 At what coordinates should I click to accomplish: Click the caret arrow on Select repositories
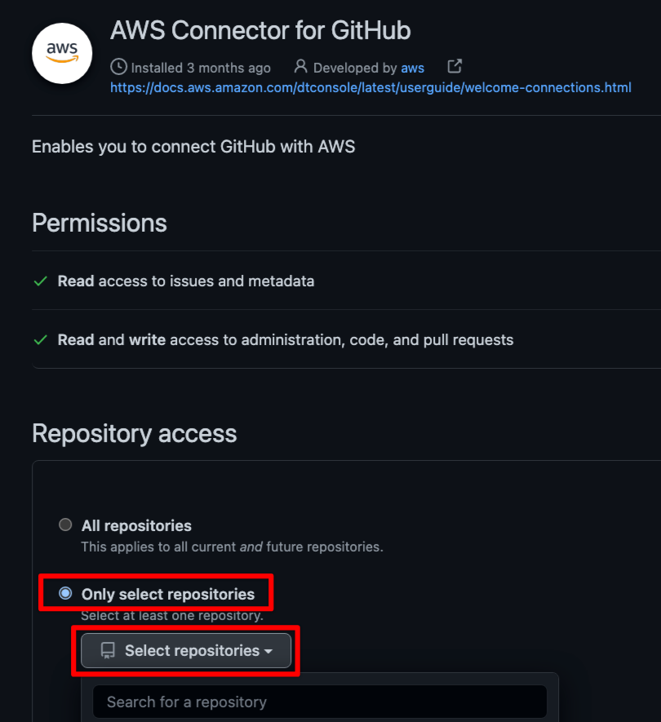268,652
